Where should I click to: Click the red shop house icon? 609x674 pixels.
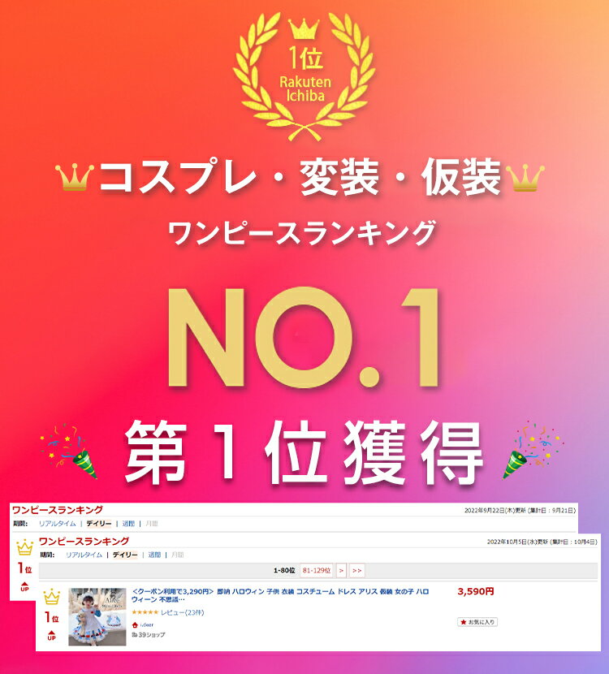135,625
